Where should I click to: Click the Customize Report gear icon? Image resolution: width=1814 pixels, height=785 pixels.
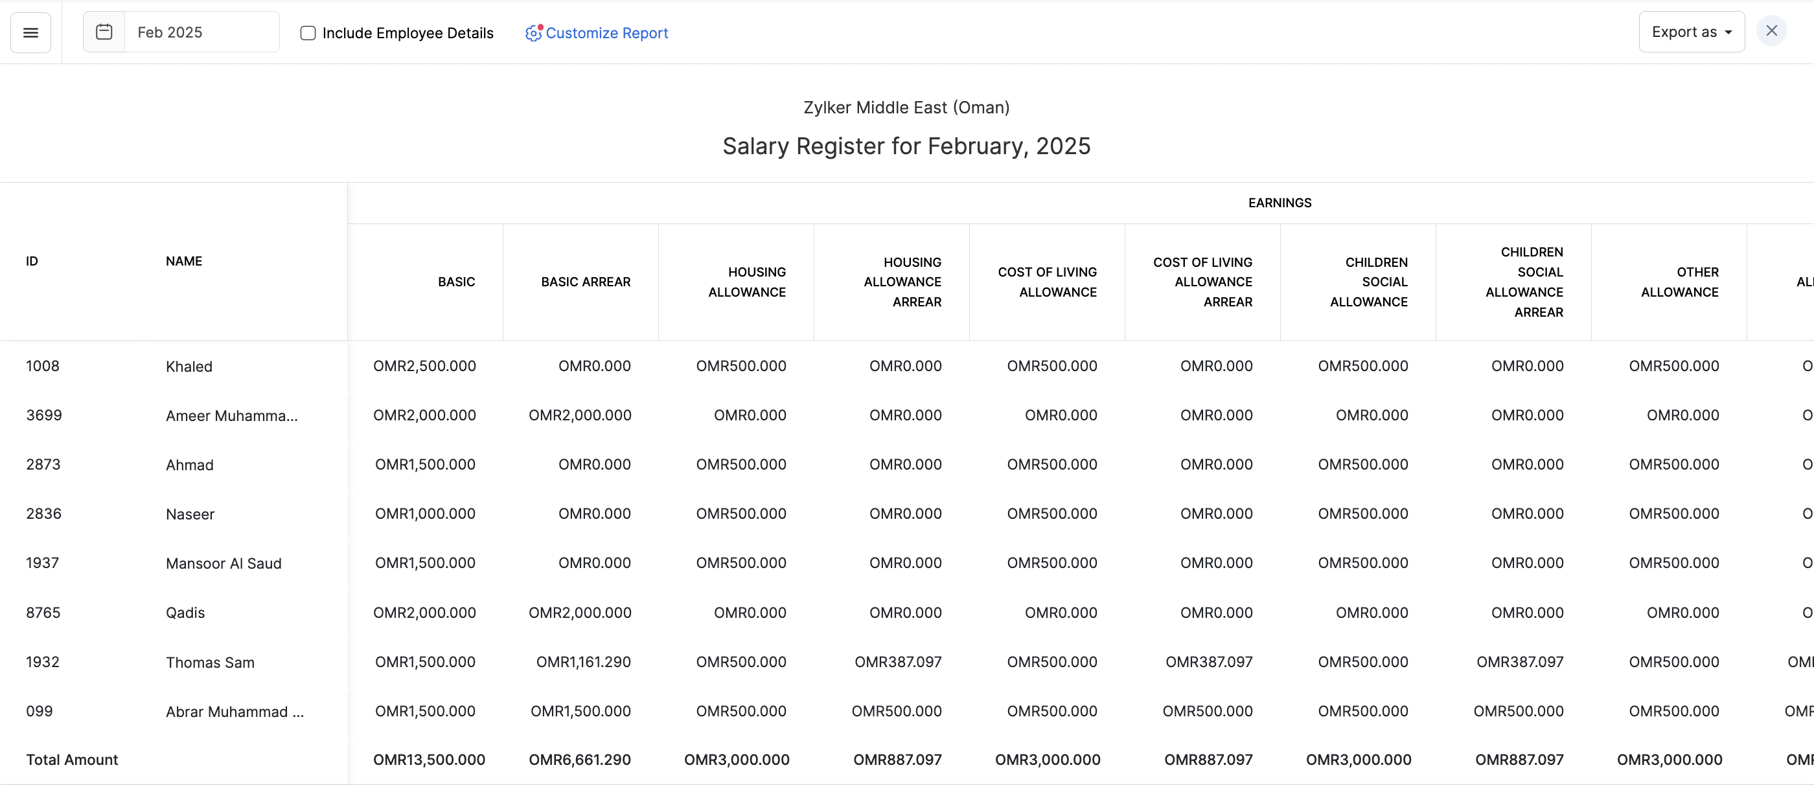[533, 33]
